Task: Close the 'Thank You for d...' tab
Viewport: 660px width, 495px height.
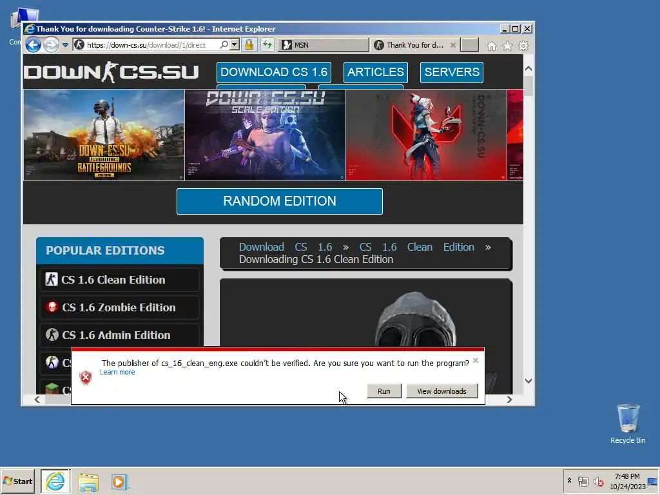Action: click(x=453, y=45)
